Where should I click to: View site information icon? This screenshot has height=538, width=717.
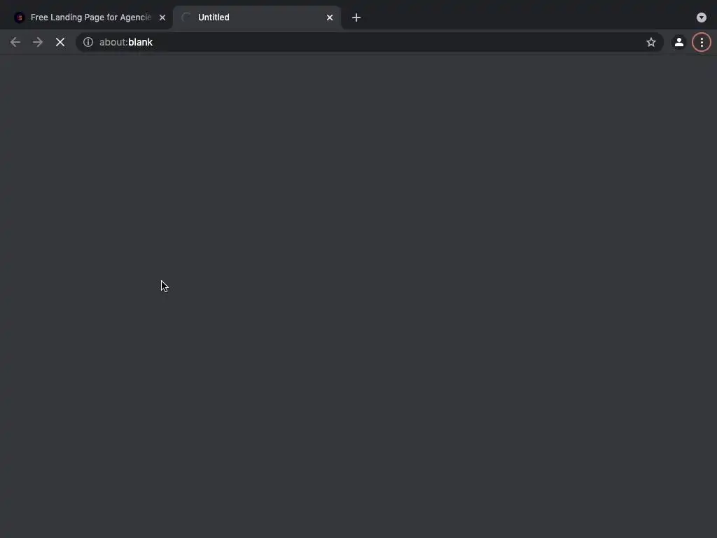88,42
